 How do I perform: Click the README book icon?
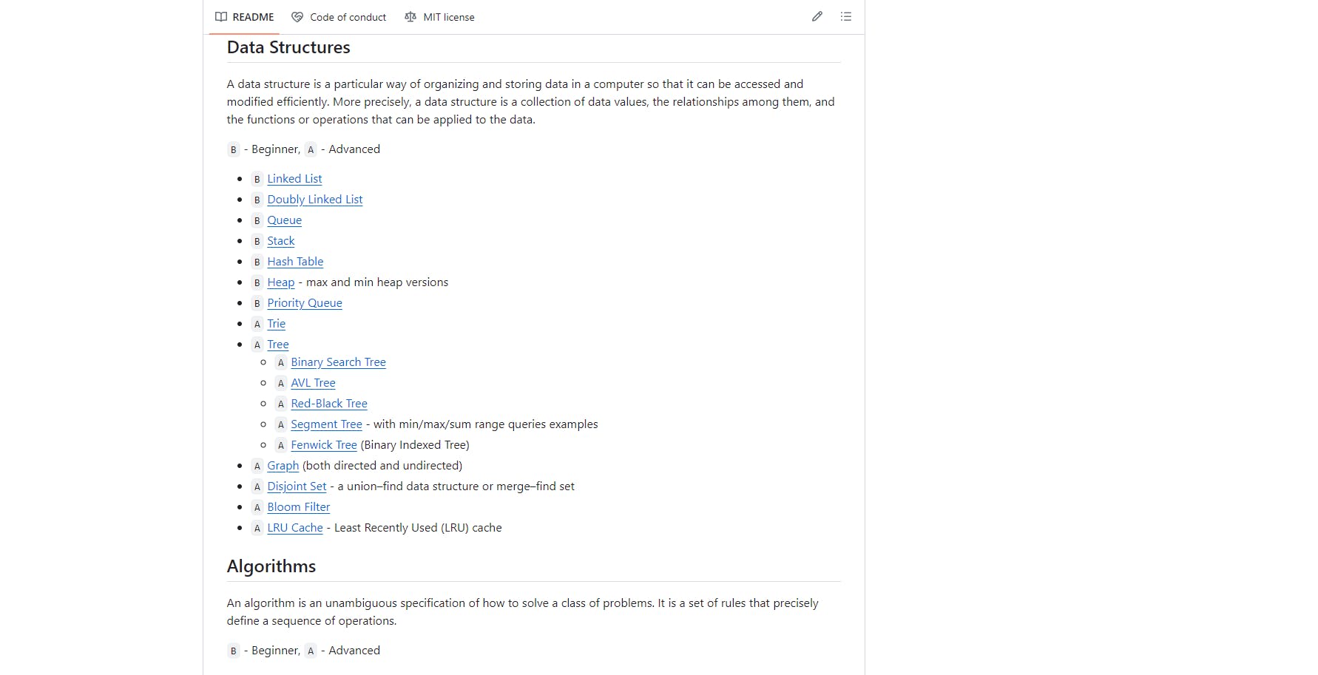tap(221, 17)
